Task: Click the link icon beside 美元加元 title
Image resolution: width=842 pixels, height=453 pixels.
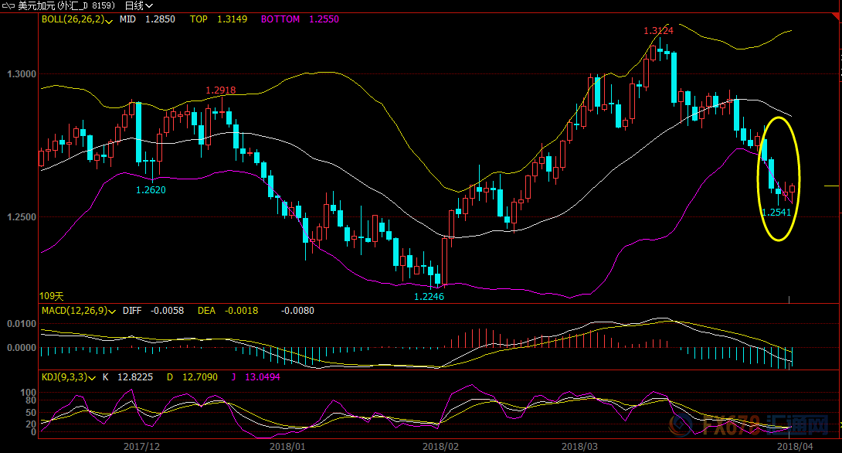Action: coord(8,5)
